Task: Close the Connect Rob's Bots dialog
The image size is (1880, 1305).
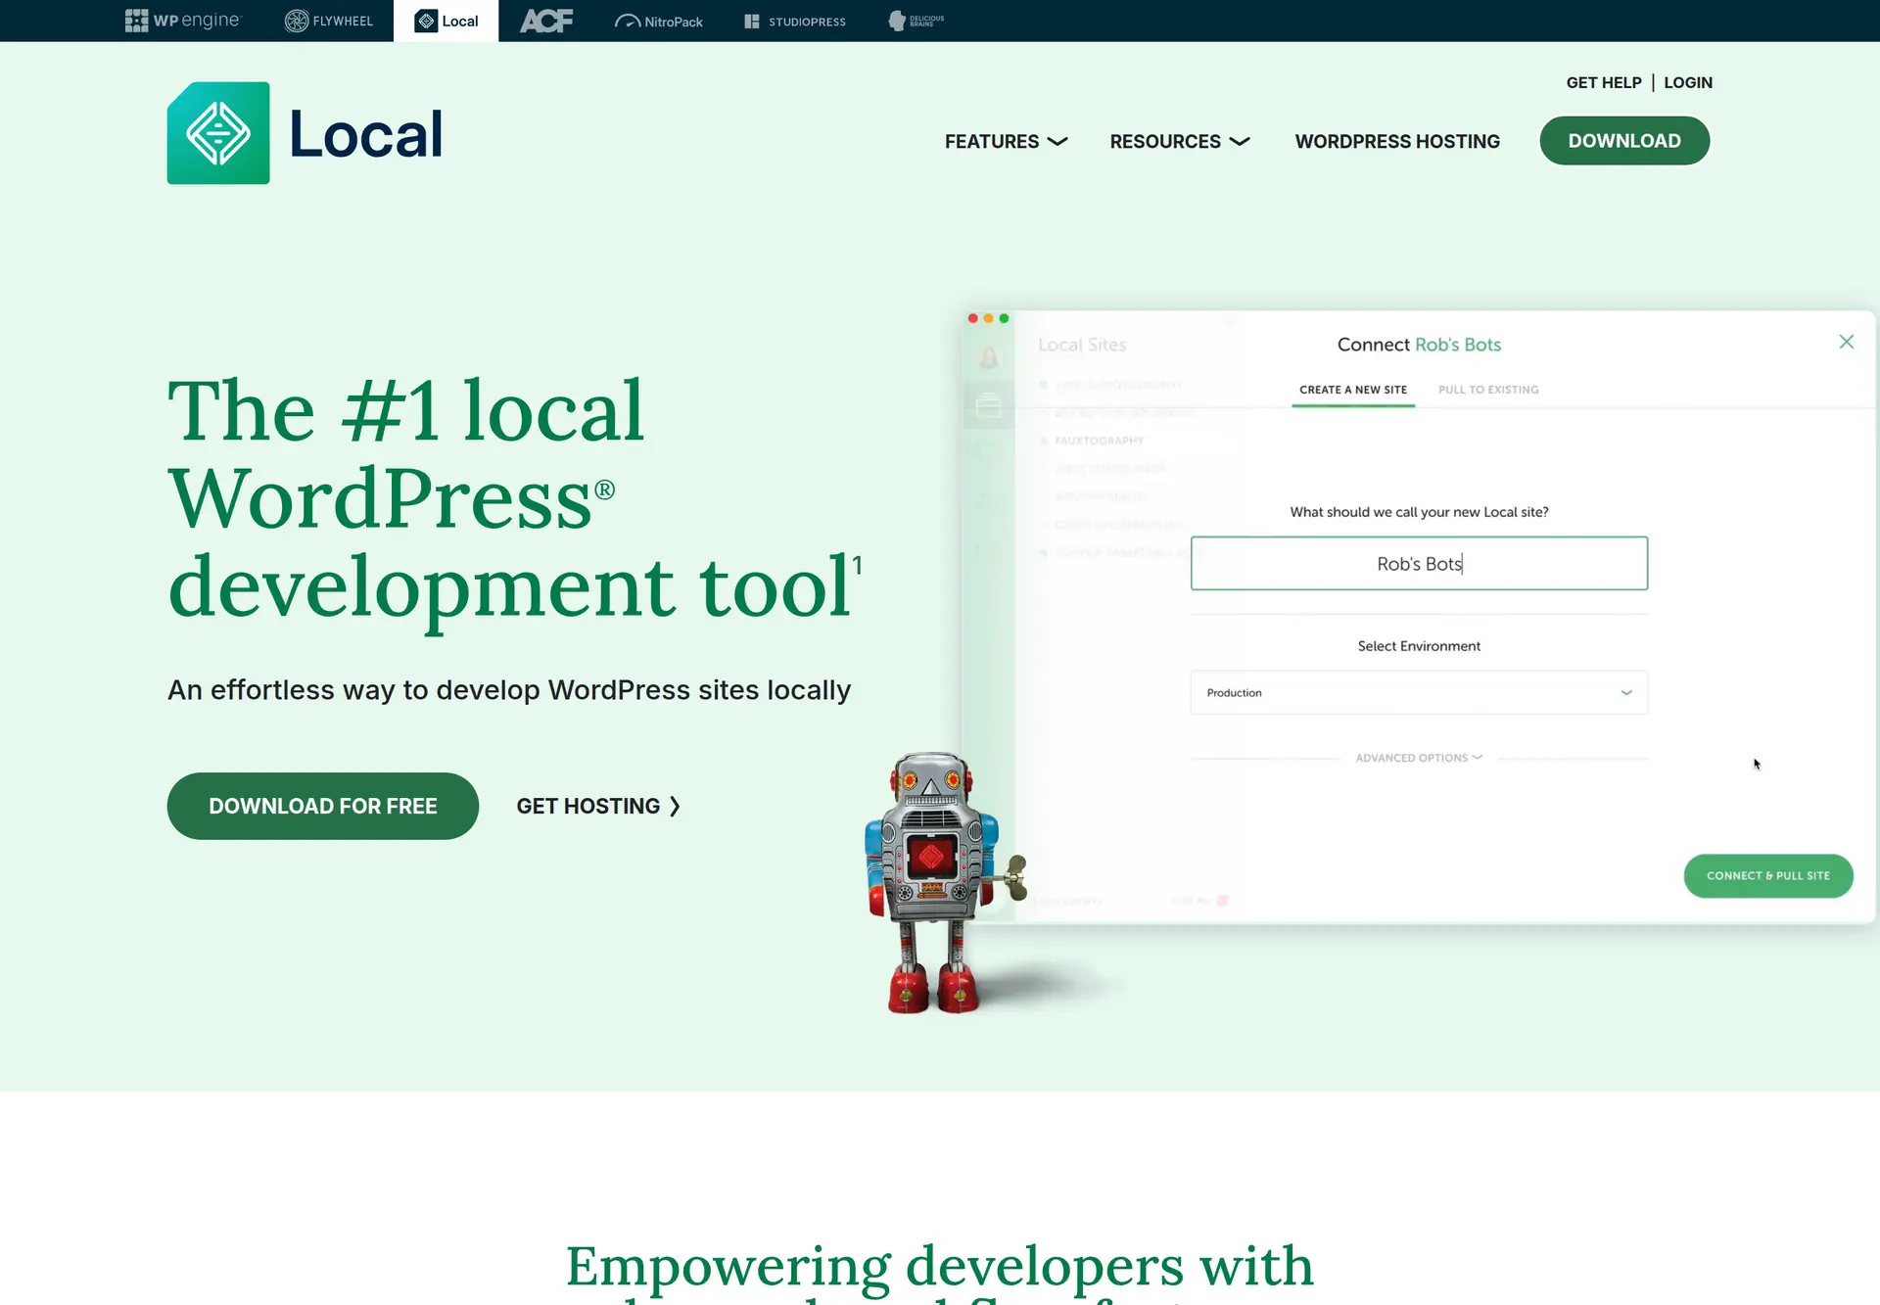Action: (1846, 342)
